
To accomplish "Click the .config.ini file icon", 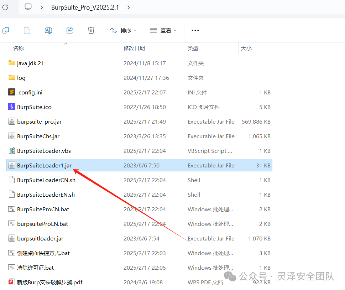I will (12, 92).
